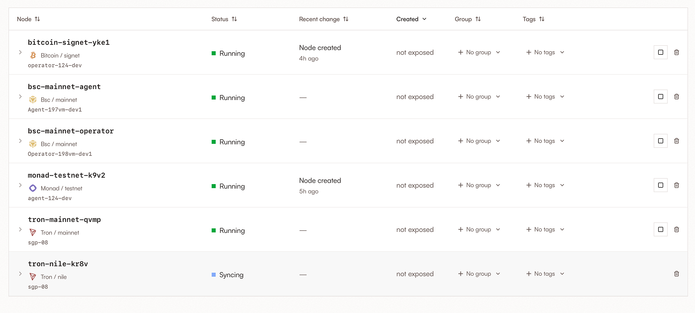The image size is (695, 313).
Task: Click the Bitcoin logo beside 'Bitcoin / signet'
Action: [33, 55]
